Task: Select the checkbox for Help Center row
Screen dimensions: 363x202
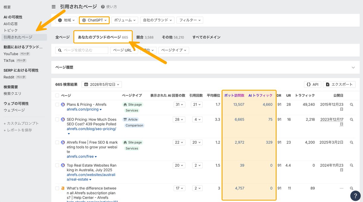Action: click(57, 188)
